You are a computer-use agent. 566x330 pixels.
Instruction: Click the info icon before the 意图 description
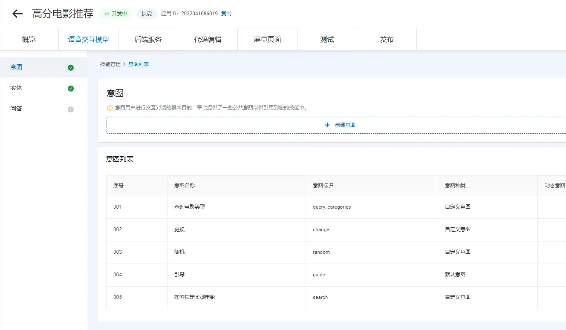(x=110, y=108)
